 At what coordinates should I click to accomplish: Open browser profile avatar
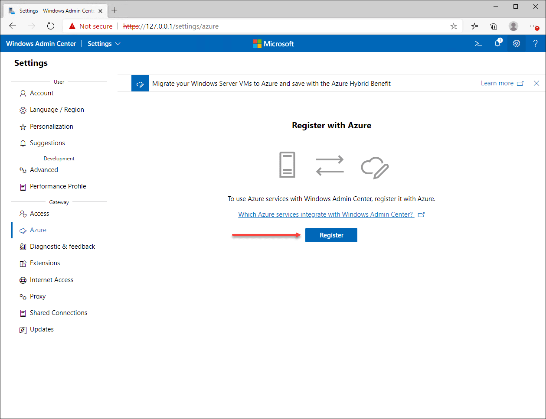513,26
